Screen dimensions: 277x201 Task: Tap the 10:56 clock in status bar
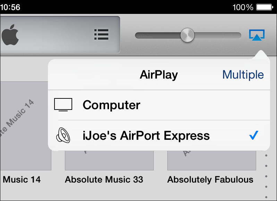click(x=10, y=7)
